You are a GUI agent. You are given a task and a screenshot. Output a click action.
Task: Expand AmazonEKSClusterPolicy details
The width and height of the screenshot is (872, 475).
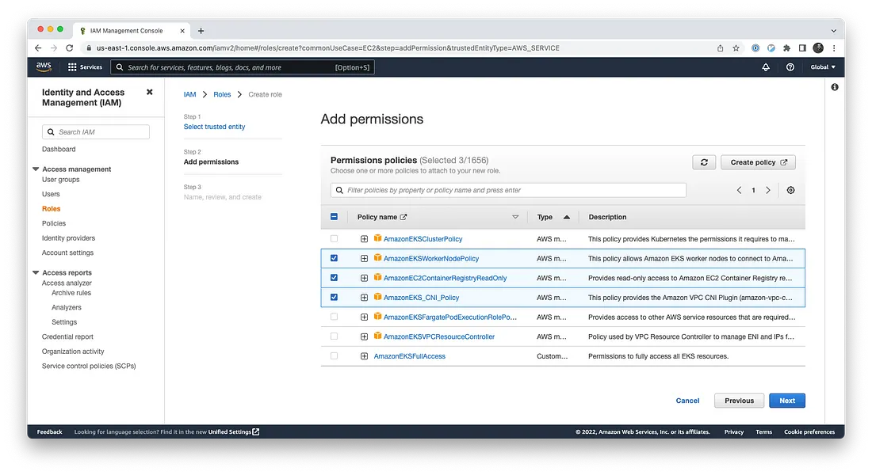tap(364, 239)
